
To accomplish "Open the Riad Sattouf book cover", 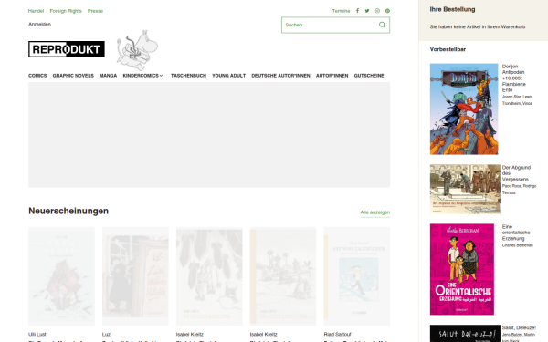I will tap(357, 276).
